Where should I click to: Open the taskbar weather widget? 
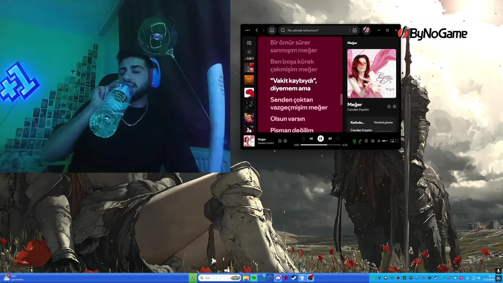tap(14, 278)
